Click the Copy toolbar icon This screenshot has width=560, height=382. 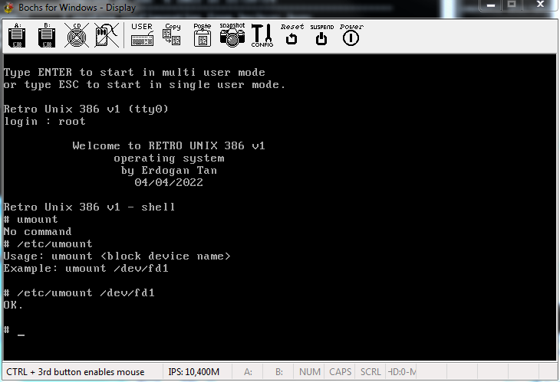pos(172,35)
